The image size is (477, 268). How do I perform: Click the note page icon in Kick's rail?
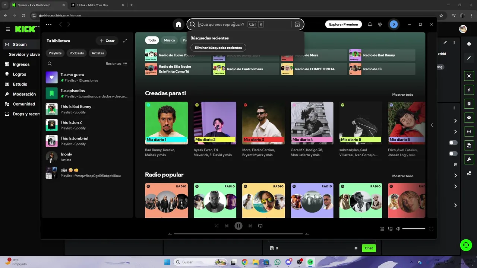pos(469,104)
